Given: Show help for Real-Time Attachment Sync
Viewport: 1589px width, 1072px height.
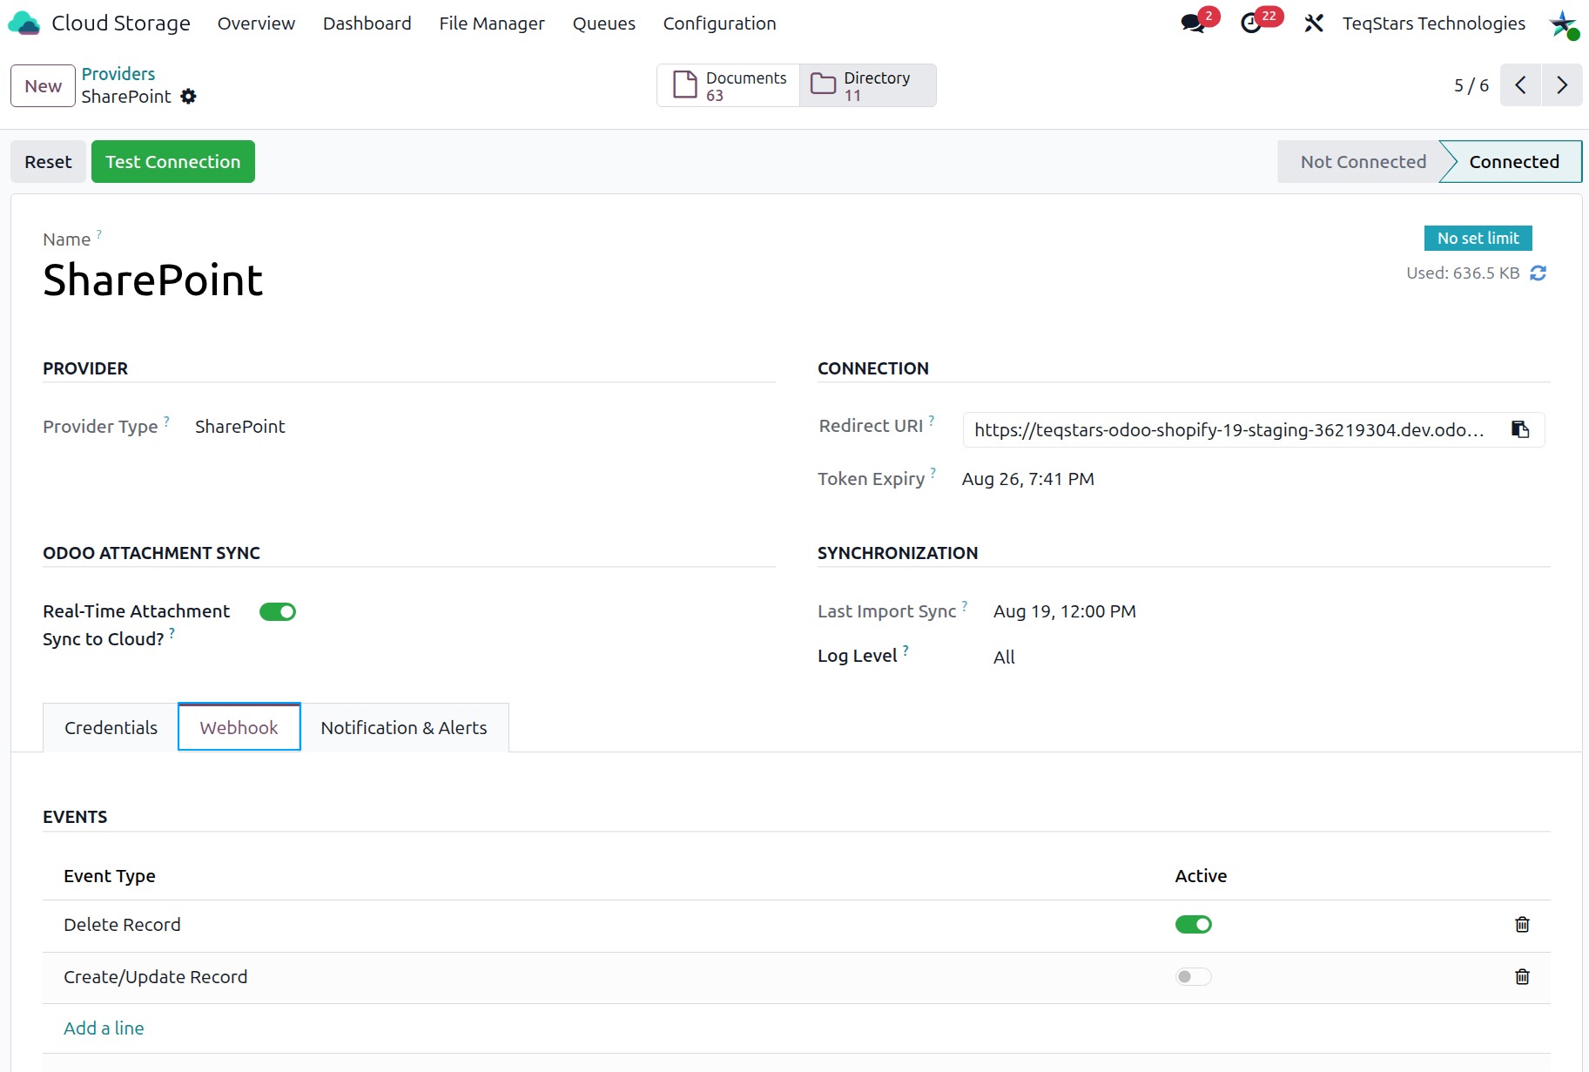Looking at the screenshot, I should click(172, 633).
